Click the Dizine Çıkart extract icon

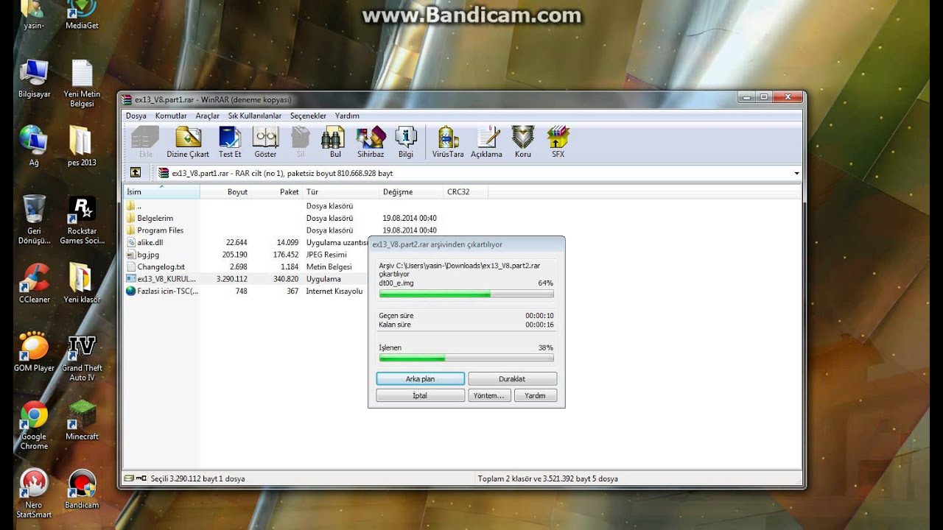(188, 142)
